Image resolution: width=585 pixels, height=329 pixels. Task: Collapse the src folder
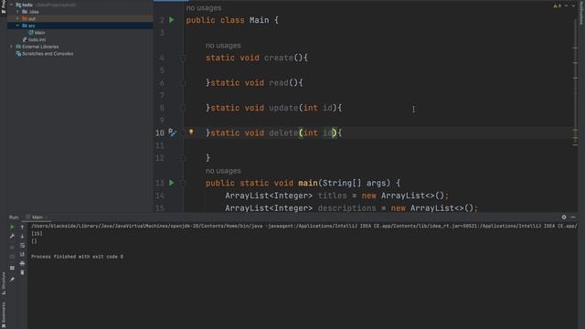(17, 26)
